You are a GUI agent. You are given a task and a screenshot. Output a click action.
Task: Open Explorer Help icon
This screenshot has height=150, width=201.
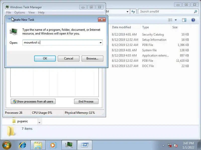(x=193, y=20)
